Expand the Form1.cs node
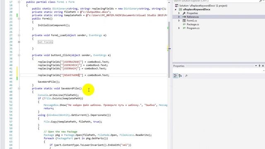 click(179, 21)
